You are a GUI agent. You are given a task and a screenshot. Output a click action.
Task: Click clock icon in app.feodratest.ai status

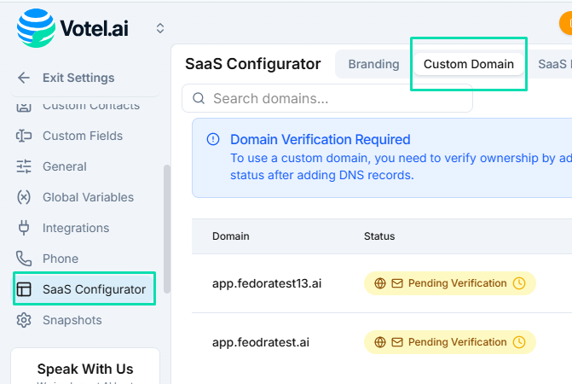click(x=519, y=342)
